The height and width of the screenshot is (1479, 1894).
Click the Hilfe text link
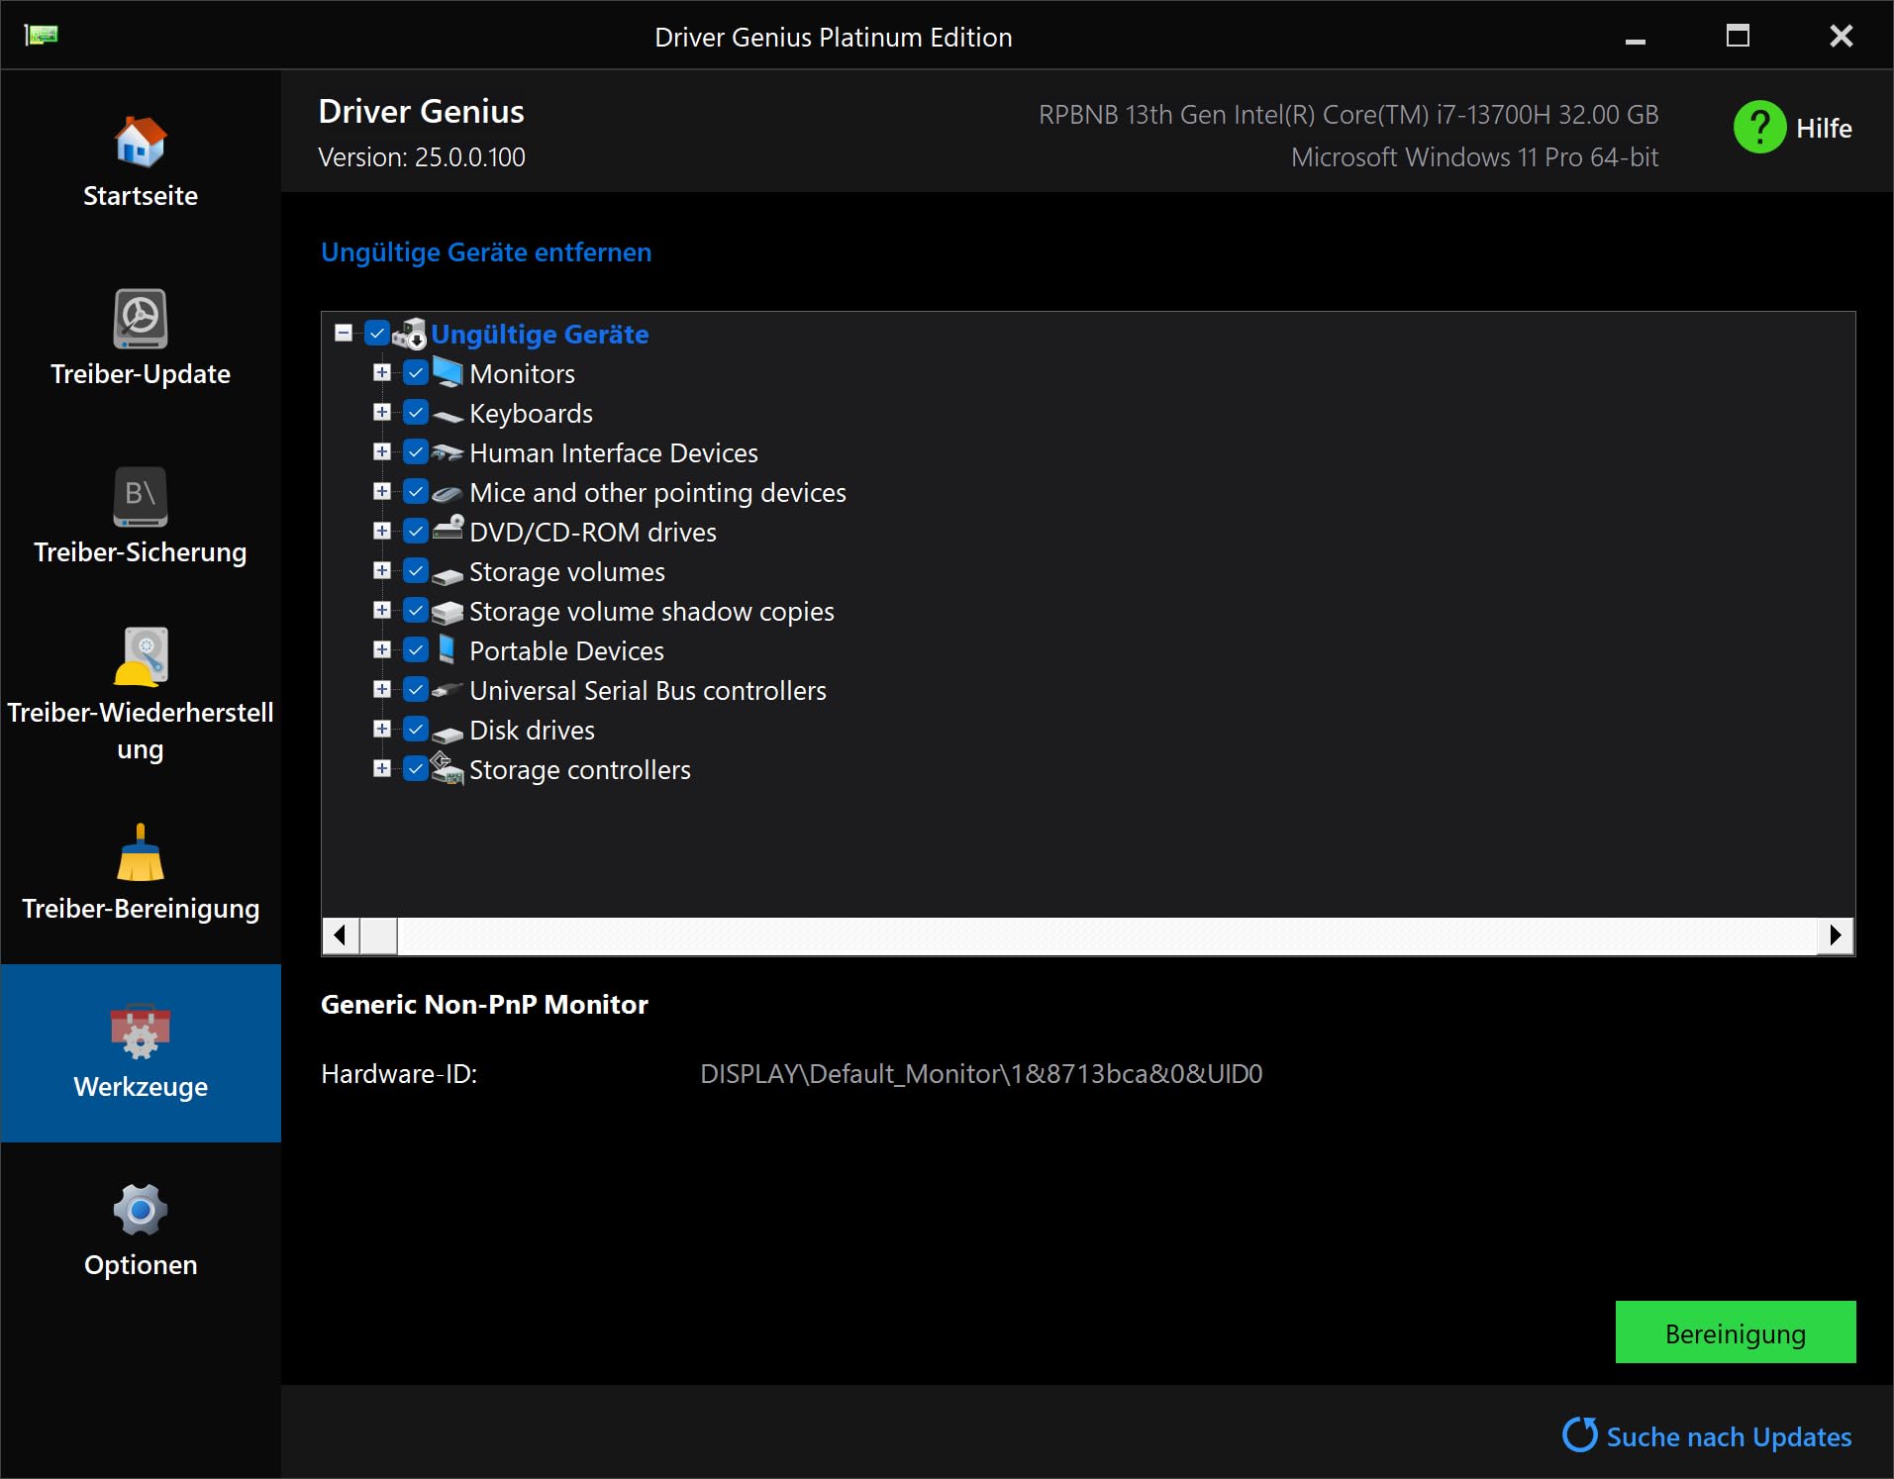(1824, 128)
